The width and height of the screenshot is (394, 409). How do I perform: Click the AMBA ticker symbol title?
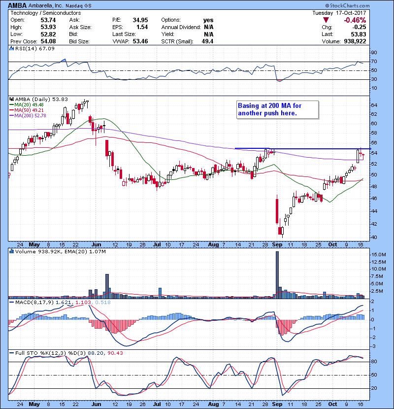click(x=17, y=5)
